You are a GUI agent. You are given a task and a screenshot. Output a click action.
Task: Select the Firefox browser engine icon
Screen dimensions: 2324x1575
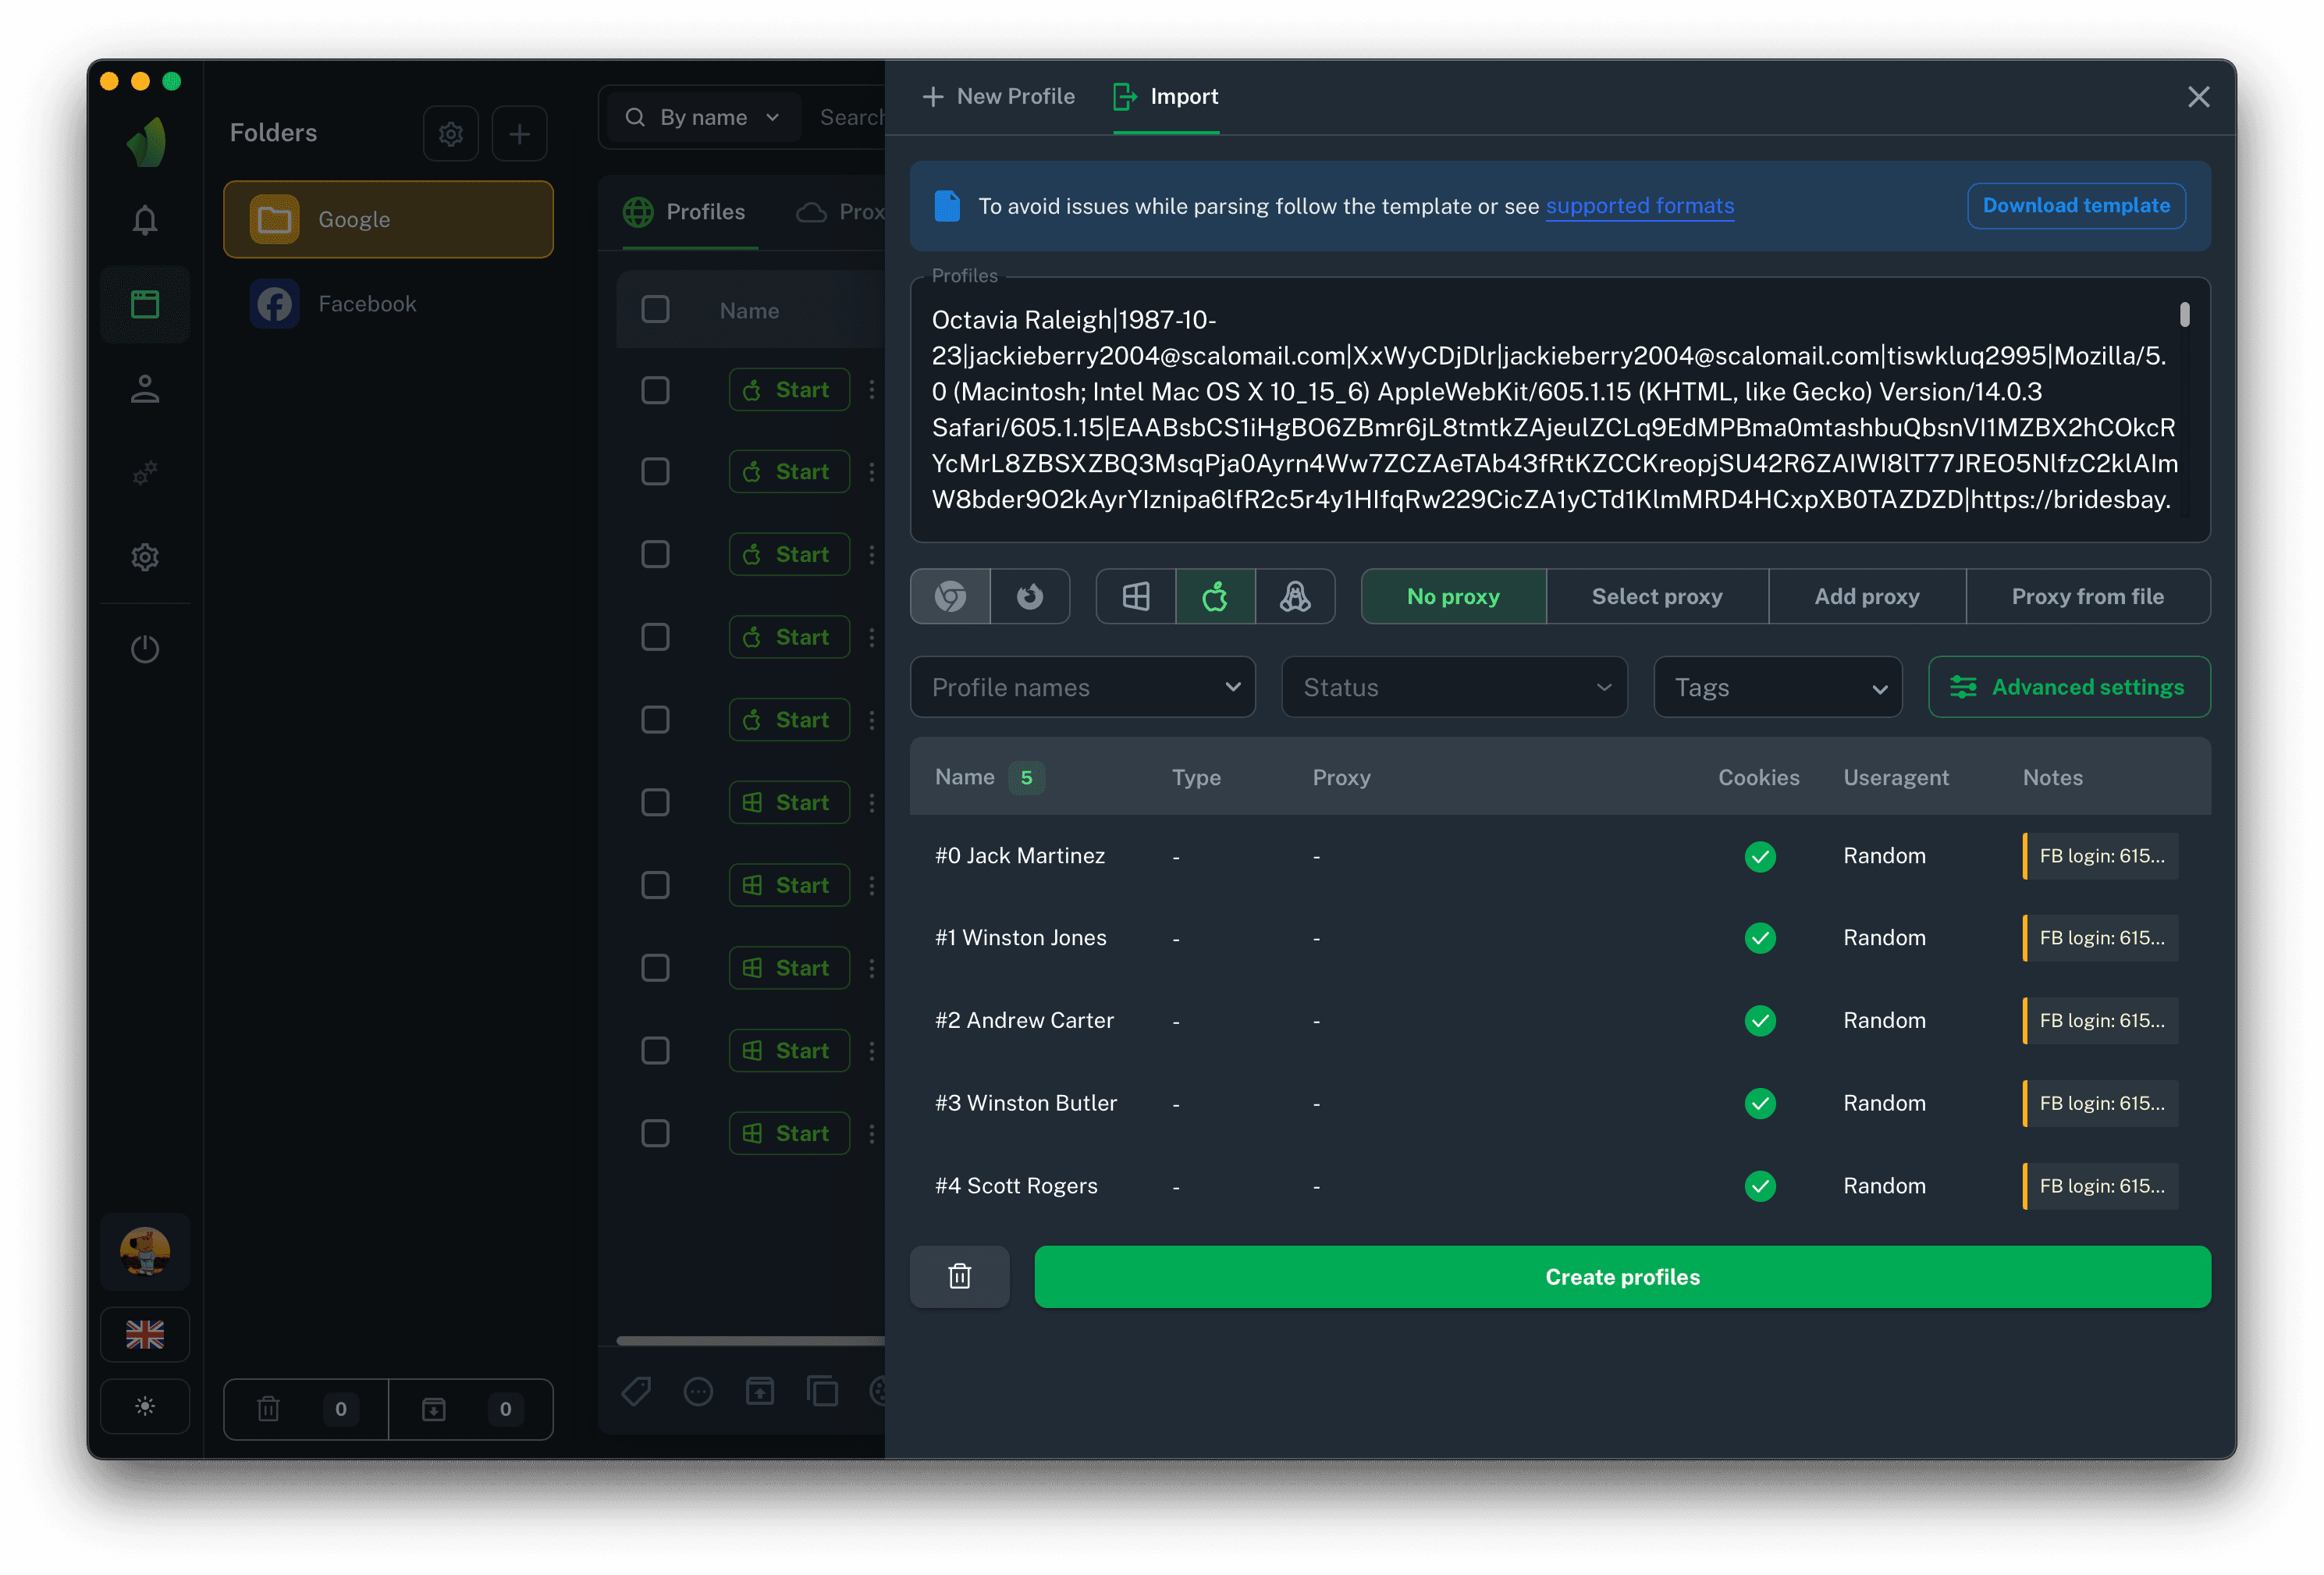click(1030, 597)
